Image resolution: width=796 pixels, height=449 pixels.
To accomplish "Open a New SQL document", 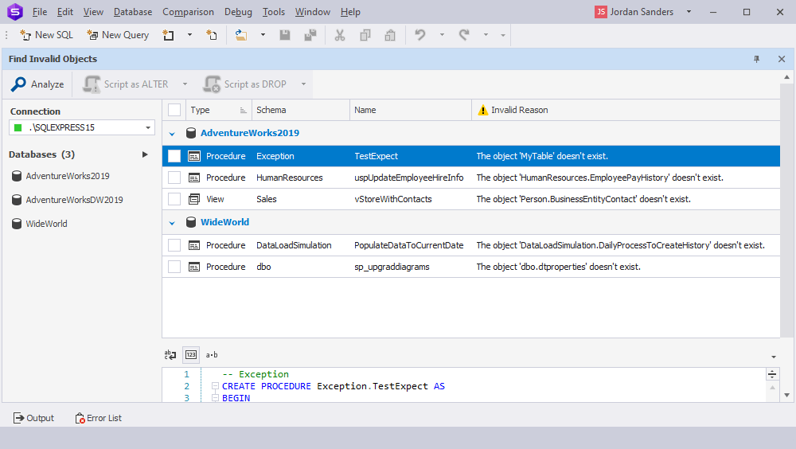I will point(46,35).
